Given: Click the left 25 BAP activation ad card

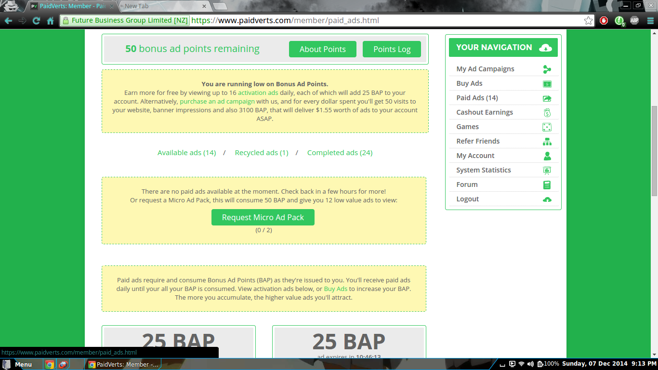Looking at the screenshot, I should (x=179, y=342).
